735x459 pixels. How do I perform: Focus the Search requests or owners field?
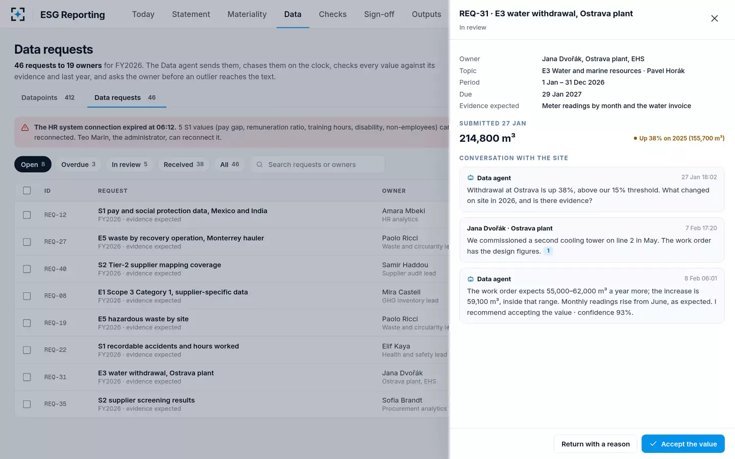point(317,164)
